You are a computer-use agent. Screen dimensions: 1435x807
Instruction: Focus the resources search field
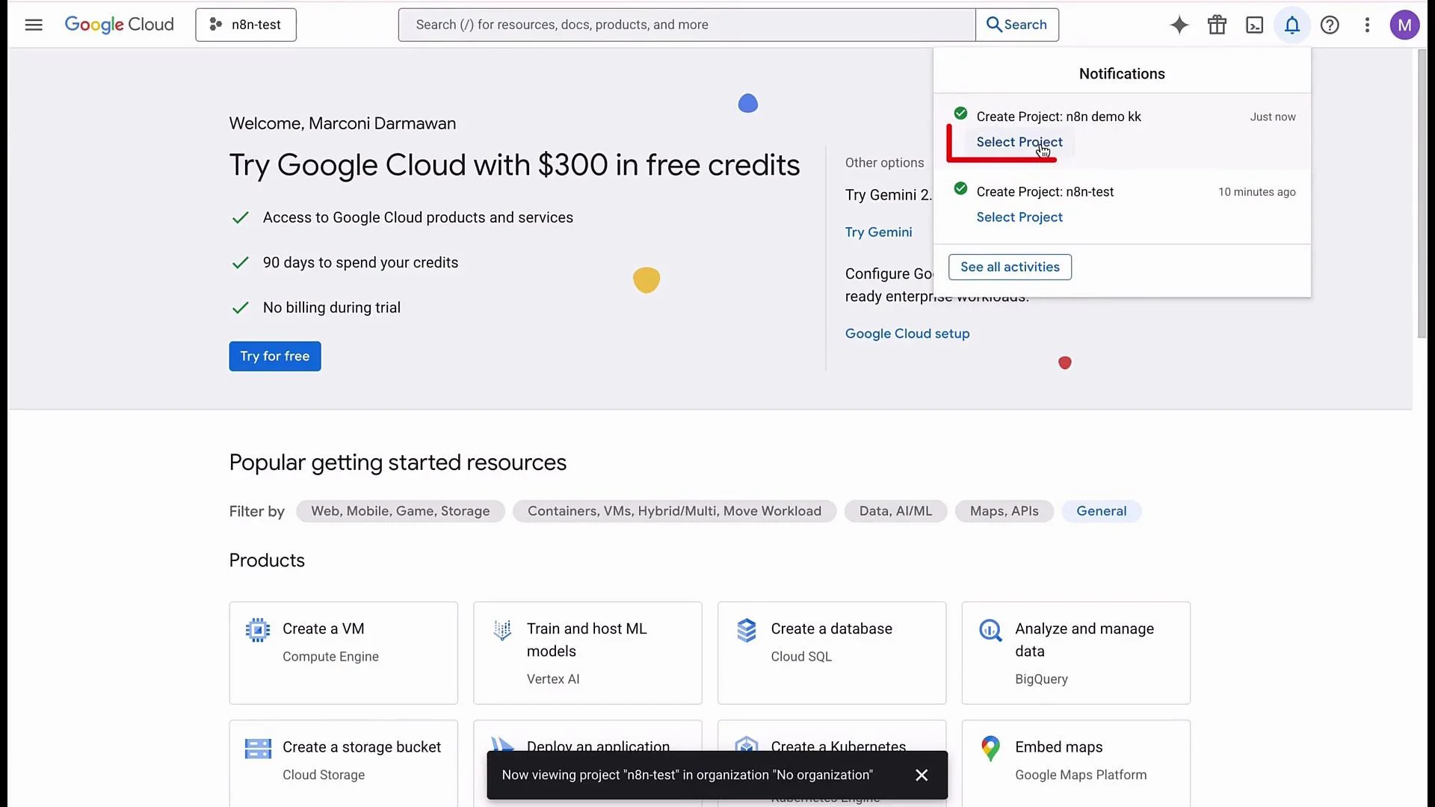click(x=687, y=25)
